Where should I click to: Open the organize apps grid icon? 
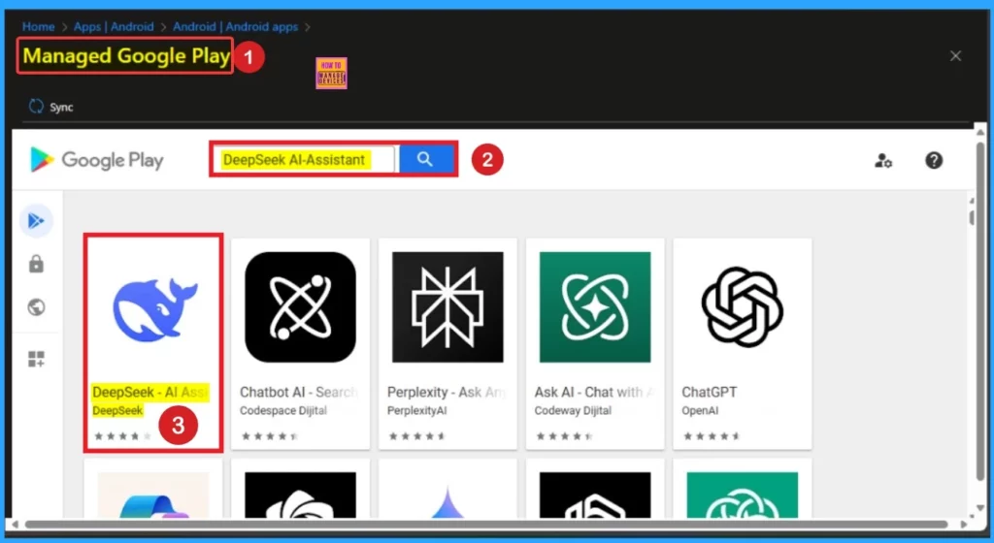36,359
